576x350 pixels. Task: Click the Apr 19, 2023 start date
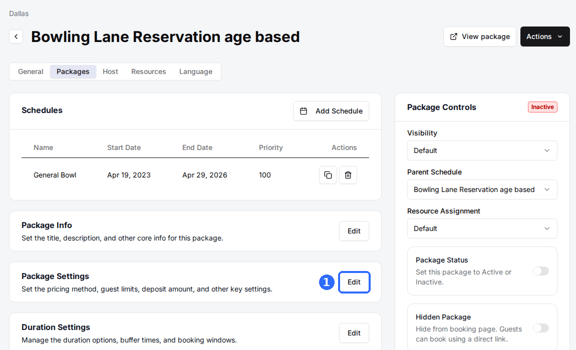tap(129, 175)
